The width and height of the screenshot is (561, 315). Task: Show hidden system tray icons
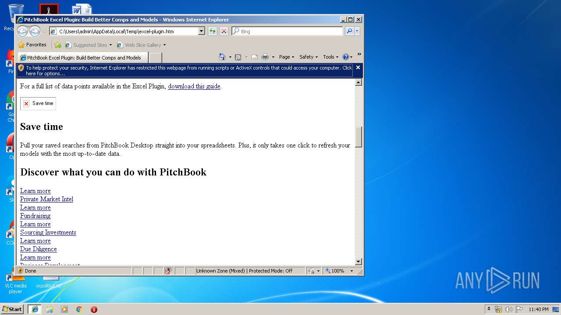489,309
